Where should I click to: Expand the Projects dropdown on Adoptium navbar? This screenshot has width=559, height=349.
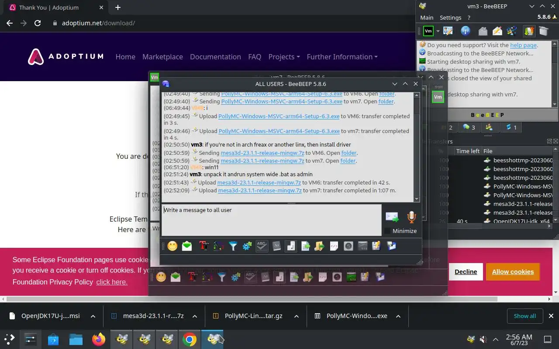pyautogui.click(x=284, y=57)
